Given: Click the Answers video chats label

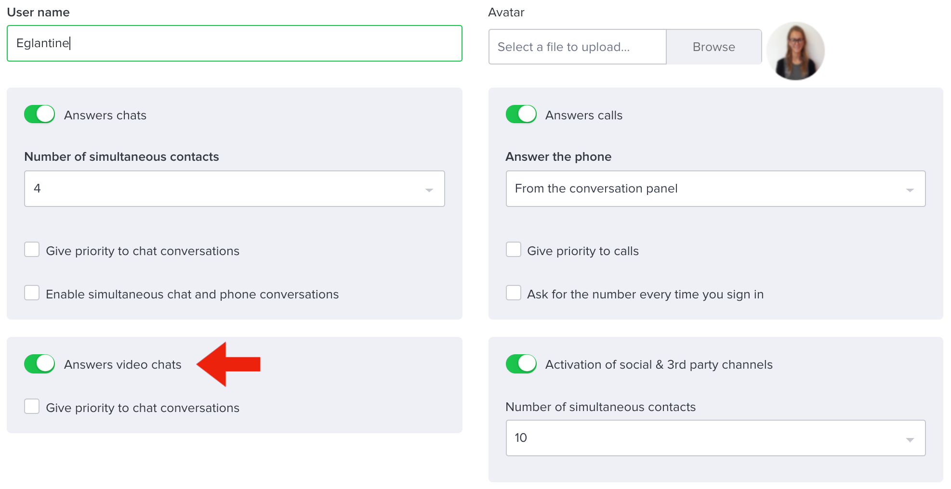Looking at the screenshot, I should pos(123,364).
